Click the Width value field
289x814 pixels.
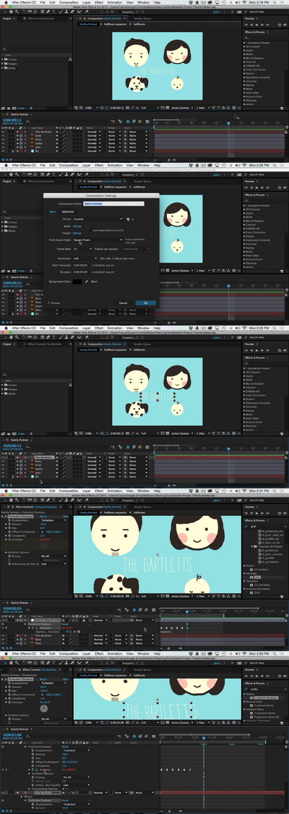click(77, 226)
